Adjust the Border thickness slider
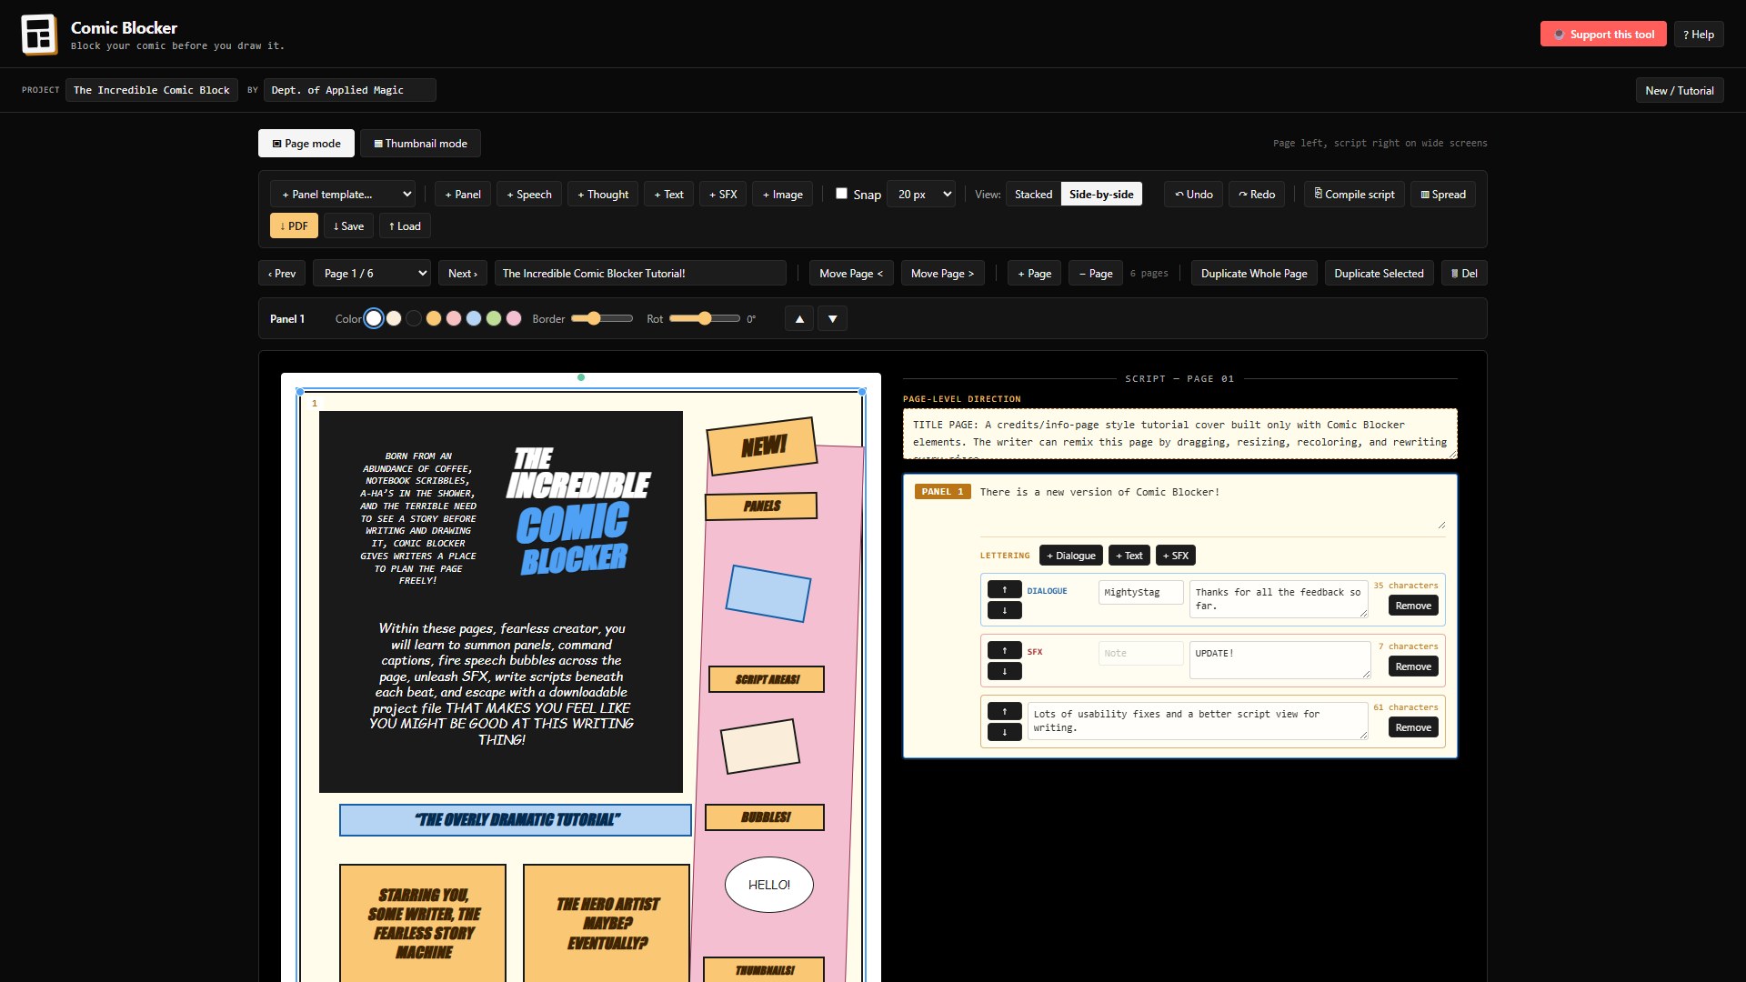This screenshot has height=982, width=1746. pos(602,319)
